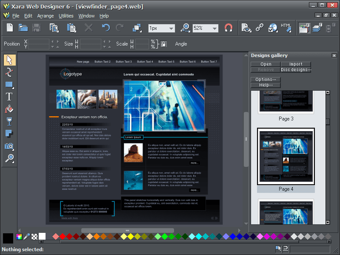
Task: Select the Rectangle tool
Action: (x=9, y=85)
